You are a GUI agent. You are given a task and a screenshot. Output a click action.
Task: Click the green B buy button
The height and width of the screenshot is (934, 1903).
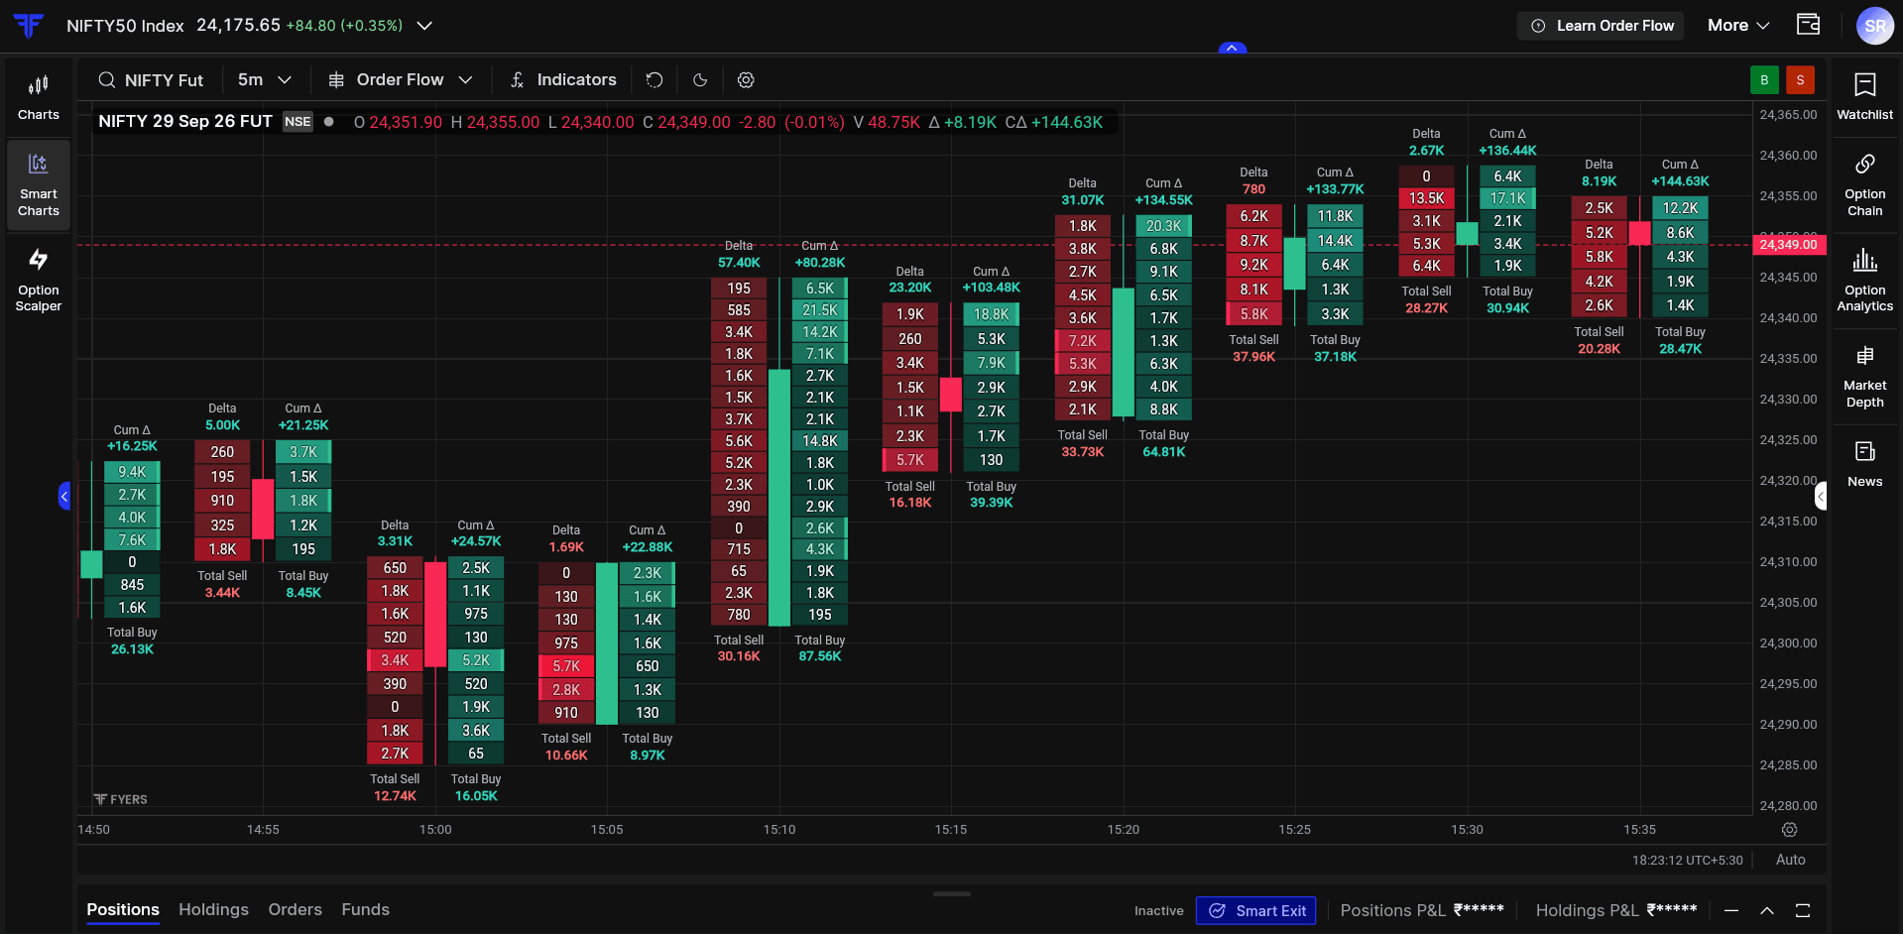coord(1764,80)
